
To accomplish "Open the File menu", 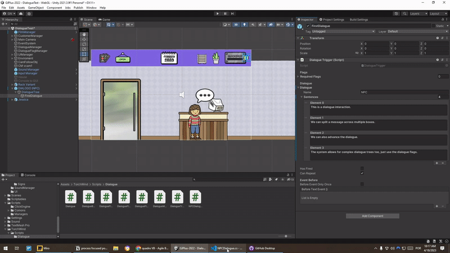I will (x=4, y=8).
